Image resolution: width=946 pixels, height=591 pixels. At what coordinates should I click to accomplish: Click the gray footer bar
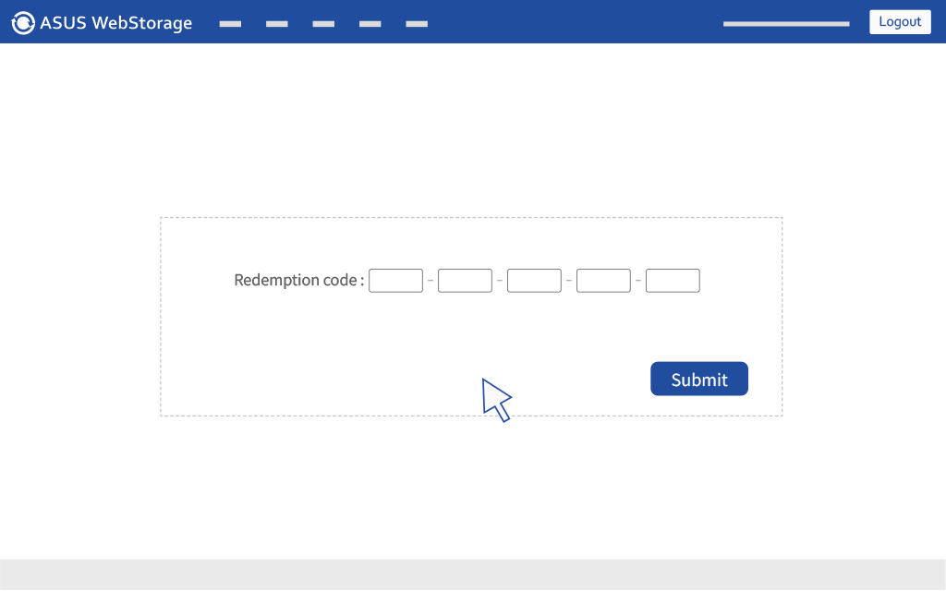(473, 574)
